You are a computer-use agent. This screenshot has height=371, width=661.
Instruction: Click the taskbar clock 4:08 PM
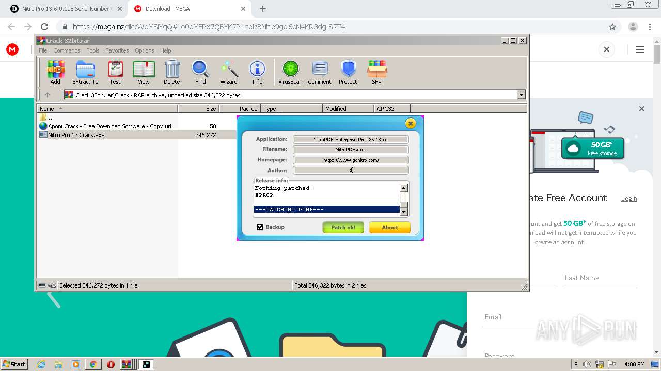(x=634, y=364)
